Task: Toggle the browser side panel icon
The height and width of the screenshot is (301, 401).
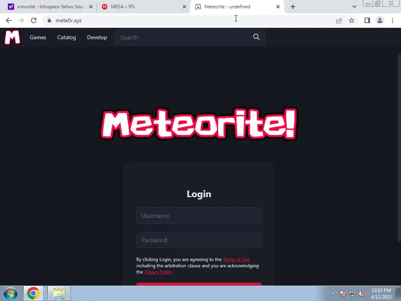Action: click(367, 20)
